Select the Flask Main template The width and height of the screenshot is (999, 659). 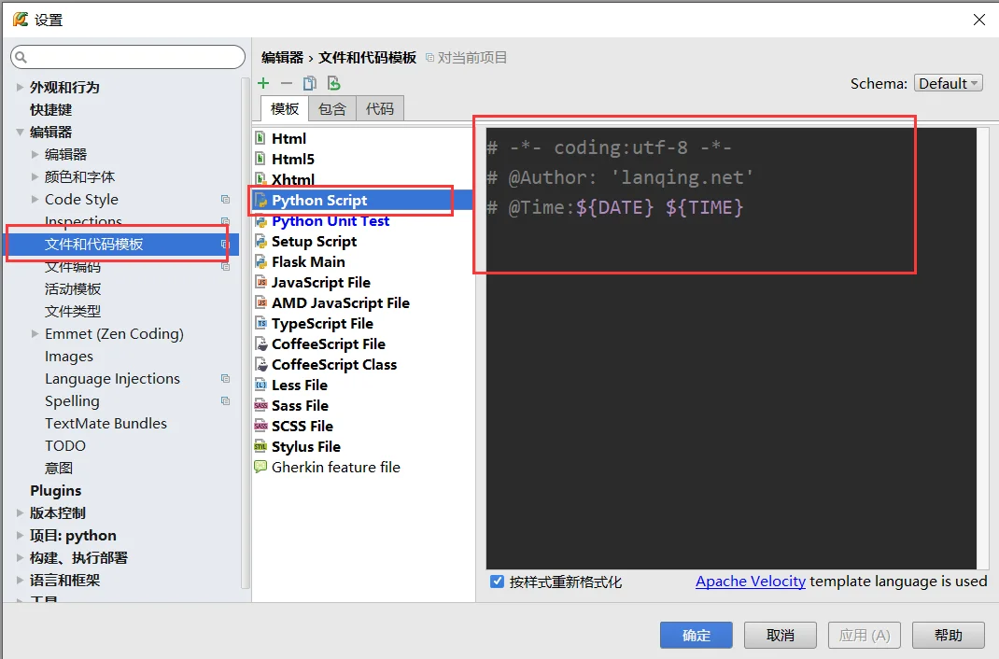[308, 261]
